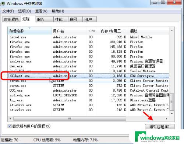Switch to the 性能 tab
The image size is (184, 144).
coord(61,19)
